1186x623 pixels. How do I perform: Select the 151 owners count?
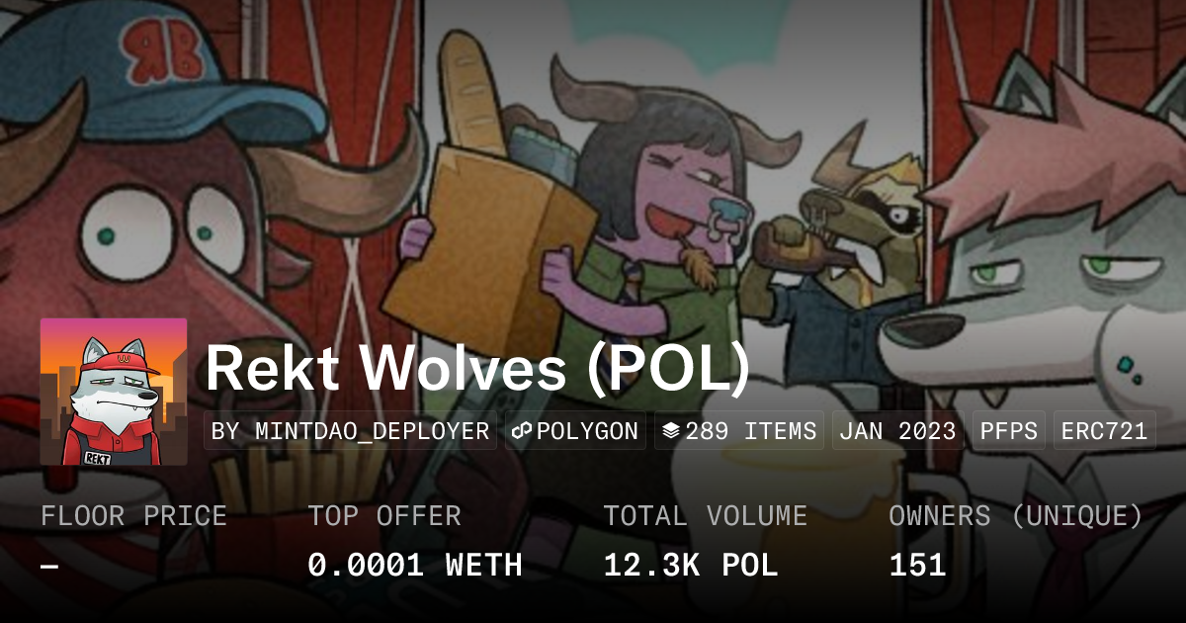click(917, 566)
